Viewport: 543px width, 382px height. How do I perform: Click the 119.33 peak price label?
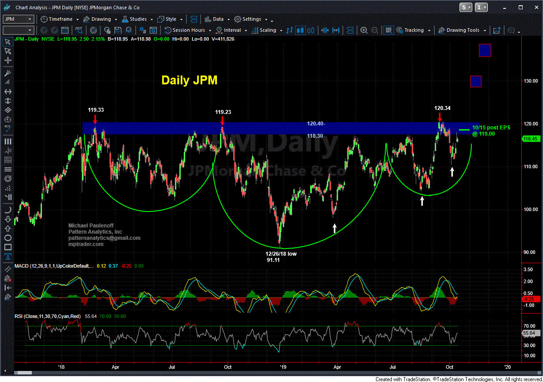click(x=96, y=110)
